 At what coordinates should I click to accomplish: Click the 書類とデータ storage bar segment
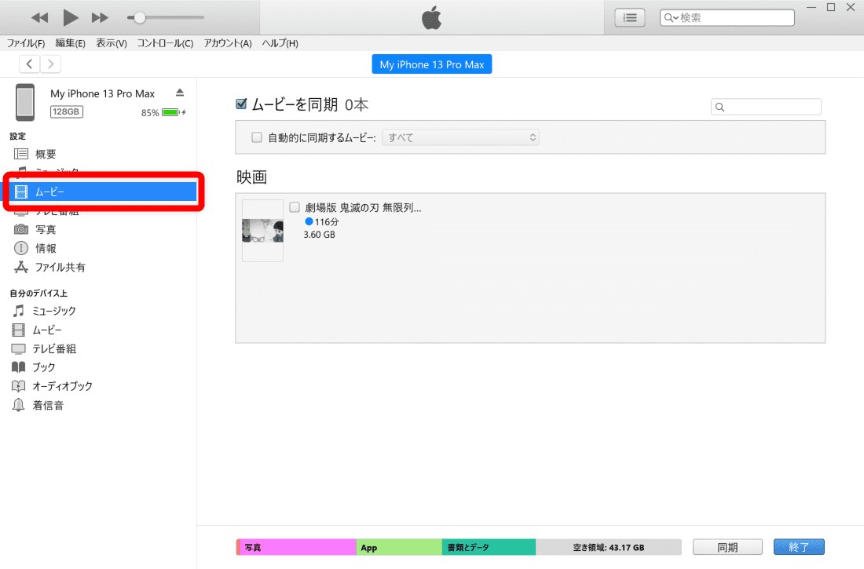[x=489, y=547]
